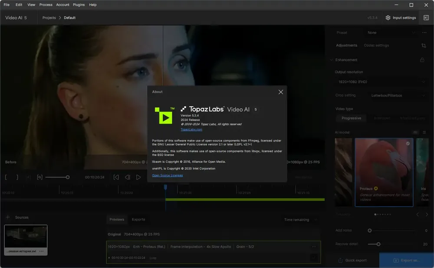Close the About dialog
The image size is (434, 268).
281,92
